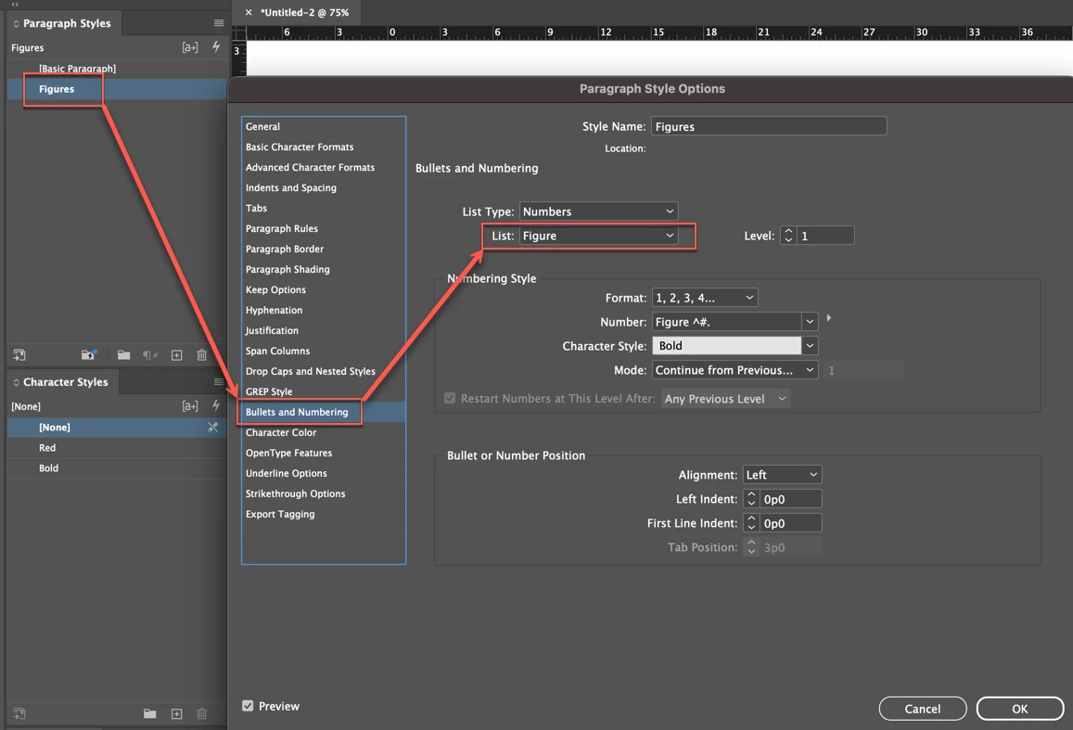Click the Paragraph Styles load-to-library icon
This screenshot has height=730, width=1073.
coord(19,355)
